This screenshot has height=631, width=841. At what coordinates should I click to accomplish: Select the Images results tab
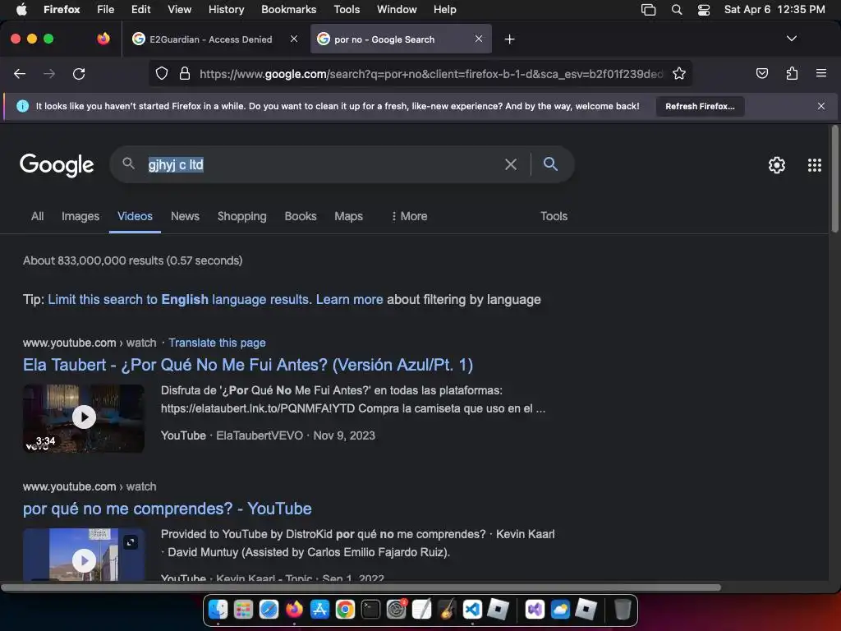[80, 216]
